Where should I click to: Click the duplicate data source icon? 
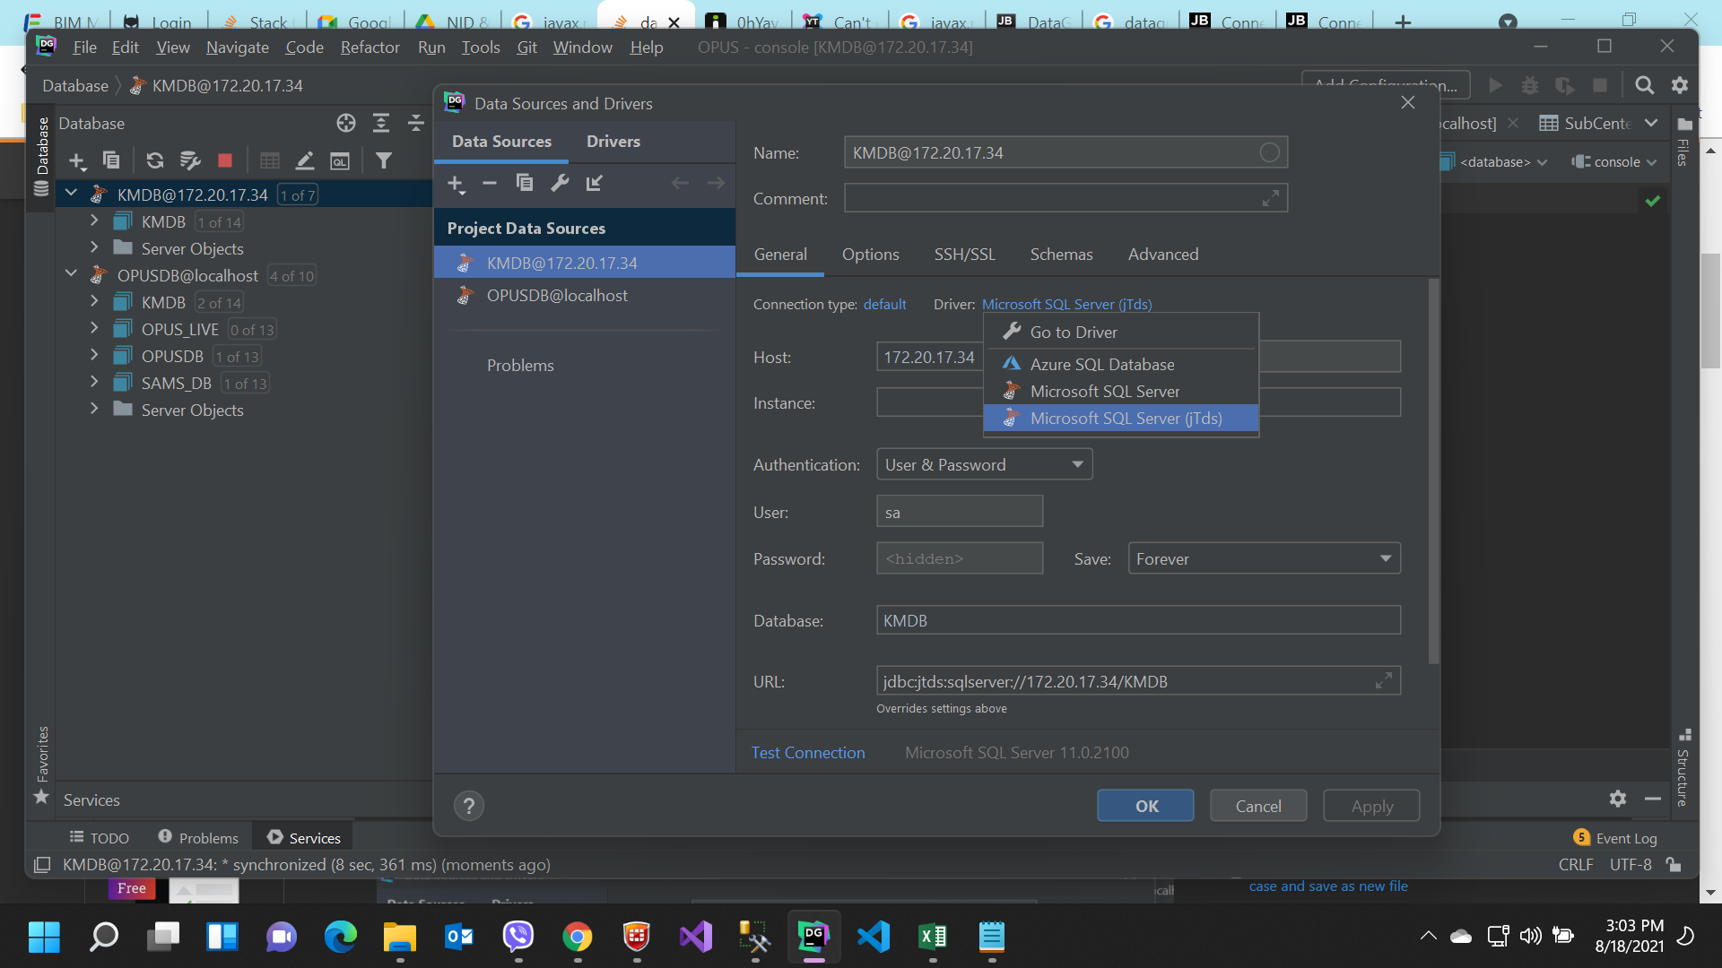[525, 184]
